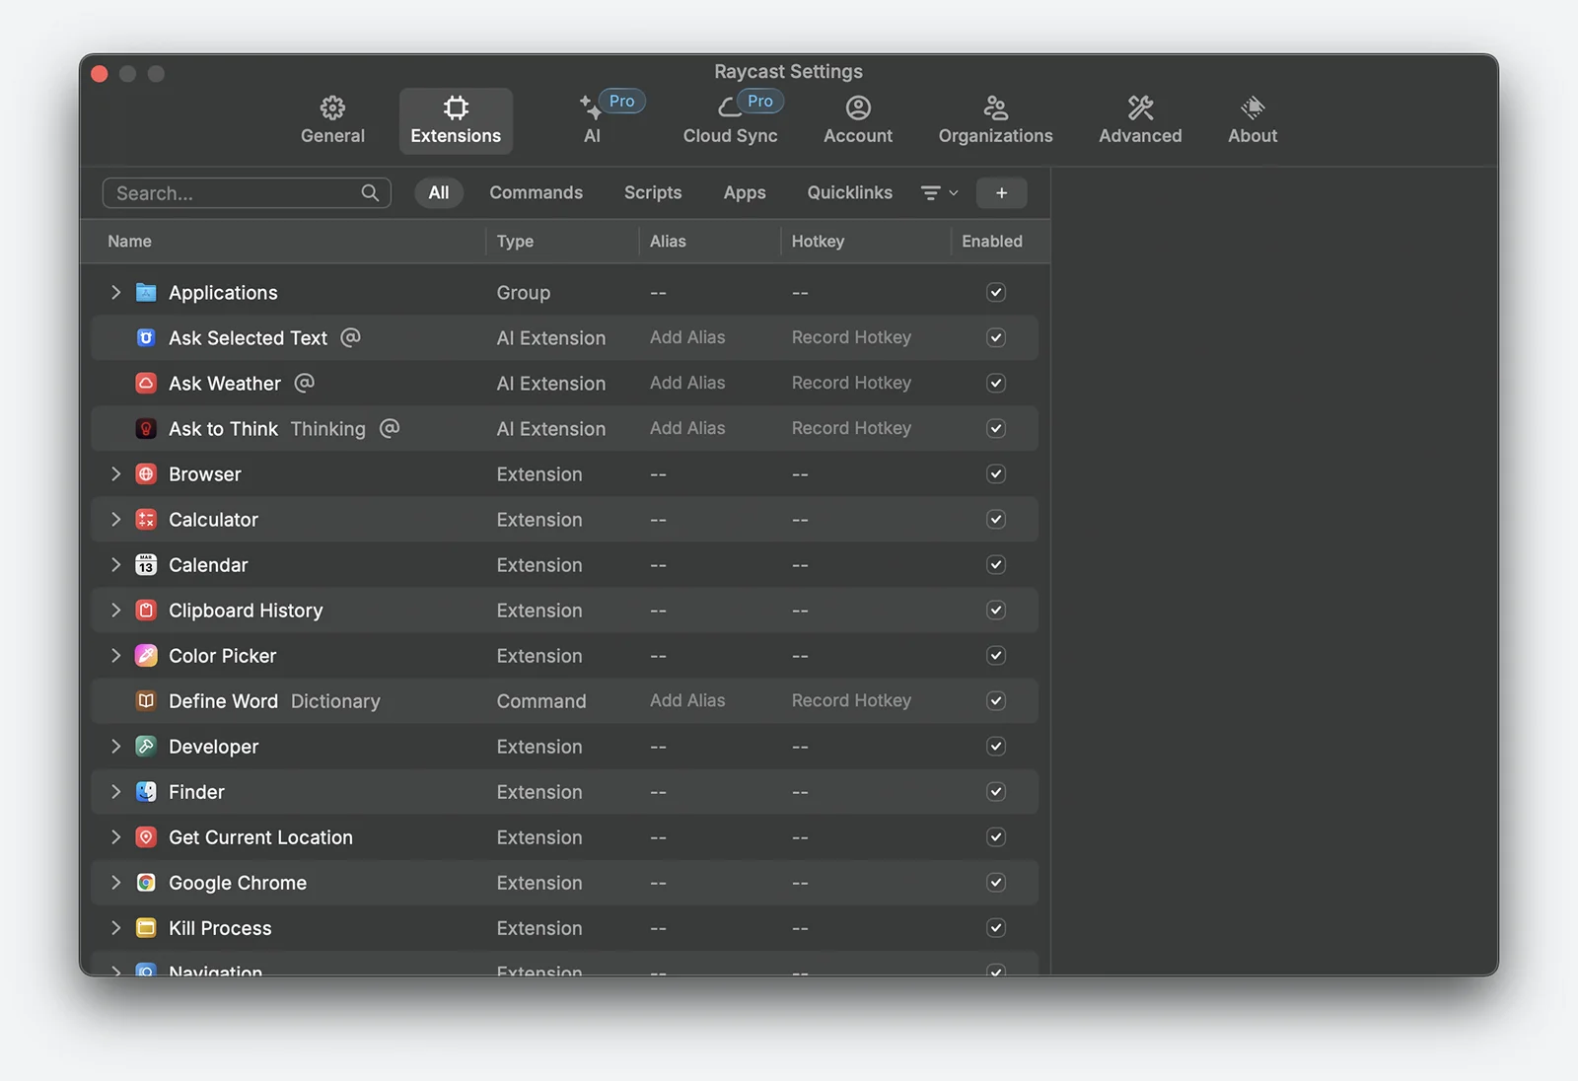
Task: Open the Account settings tab
Action: [x=858, y=120]
